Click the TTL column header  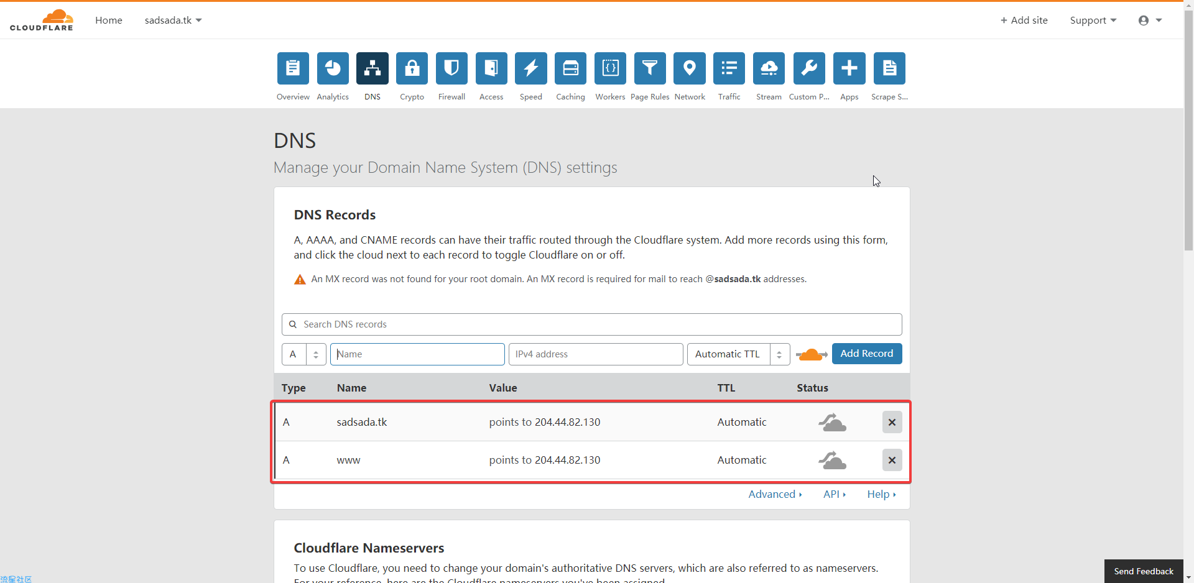pyautogui.click(x=726, y=388)
